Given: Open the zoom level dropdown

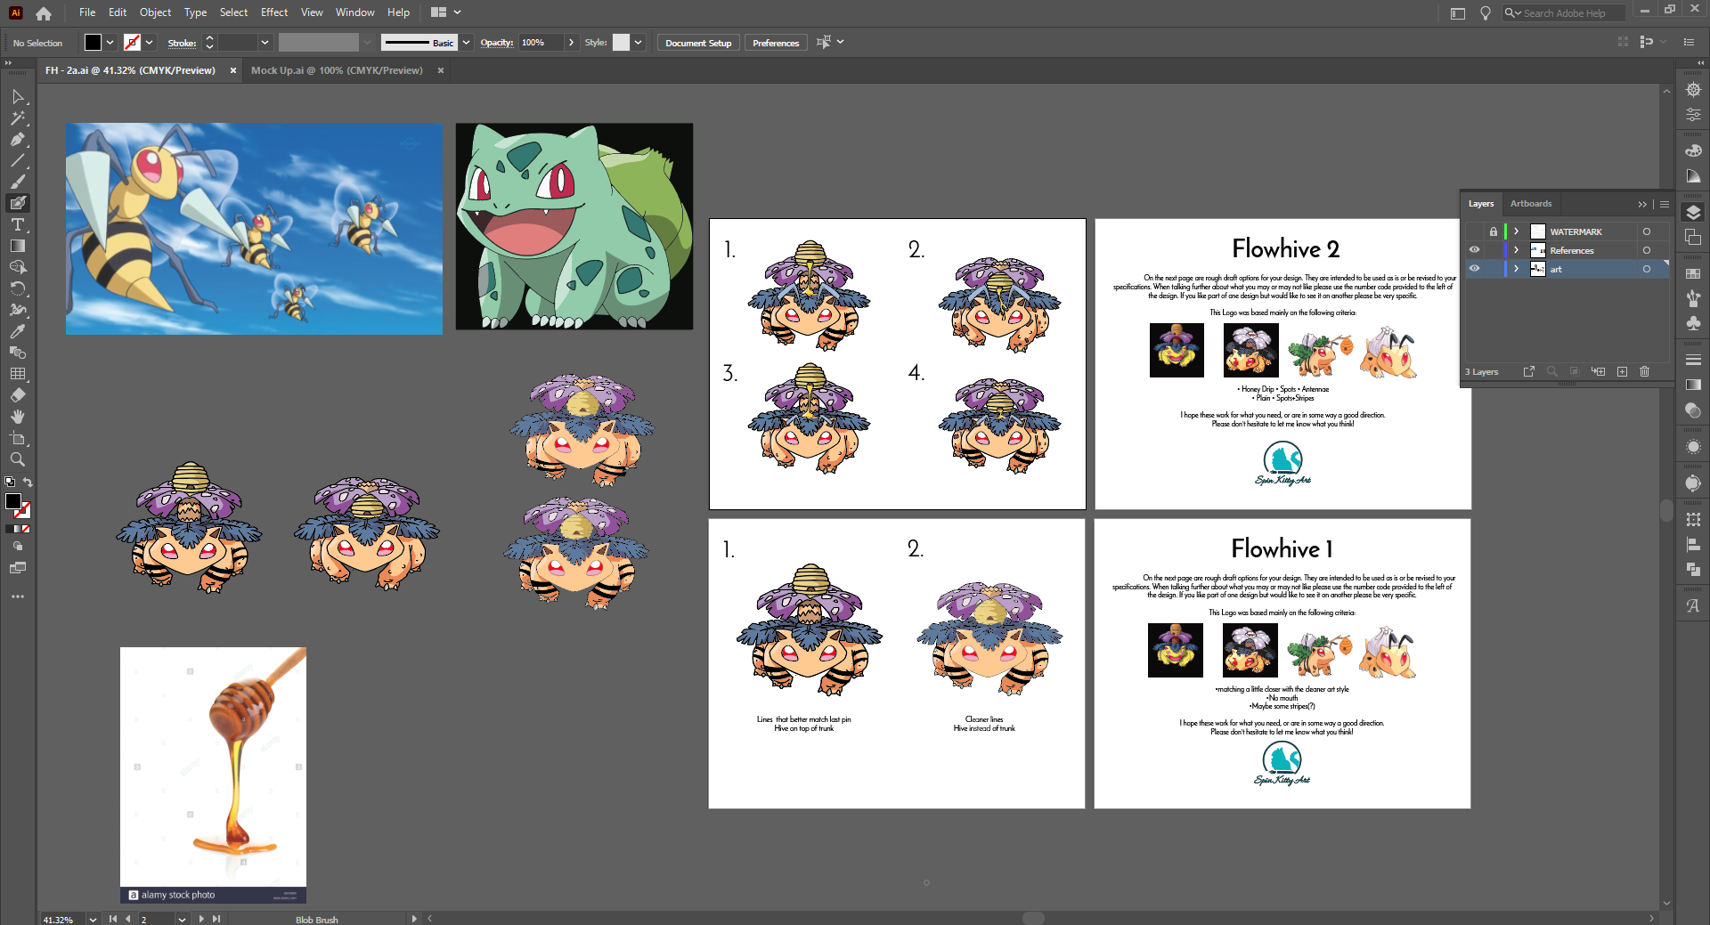Looking at the screenshot, I should point(93,919).
